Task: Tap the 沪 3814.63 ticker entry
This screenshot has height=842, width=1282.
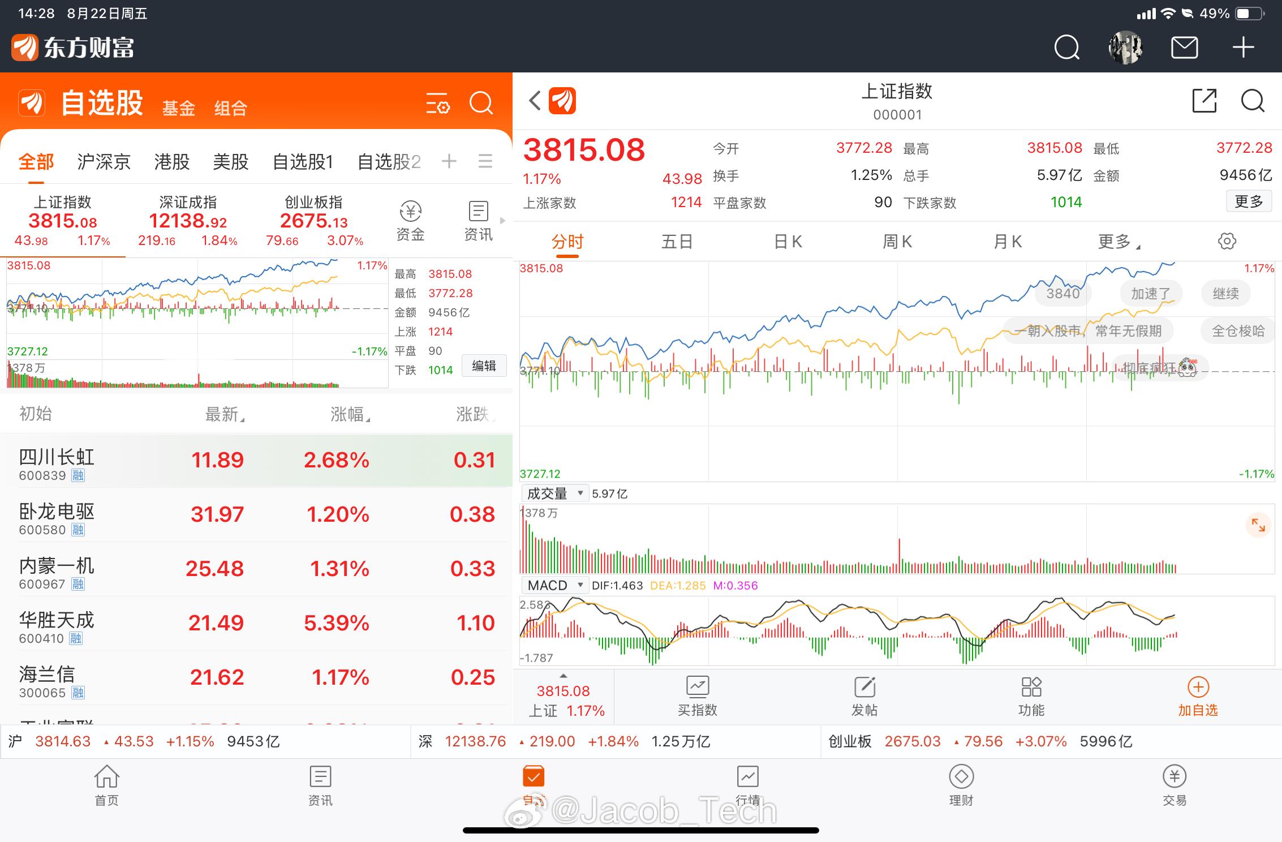Action: point(205,742)
